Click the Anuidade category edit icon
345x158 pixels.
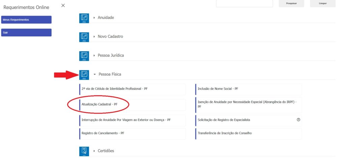(84, 18)
